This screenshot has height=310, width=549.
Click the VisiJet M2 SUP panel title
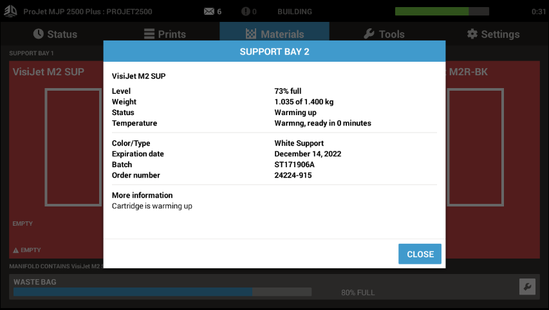coord(48,72)
